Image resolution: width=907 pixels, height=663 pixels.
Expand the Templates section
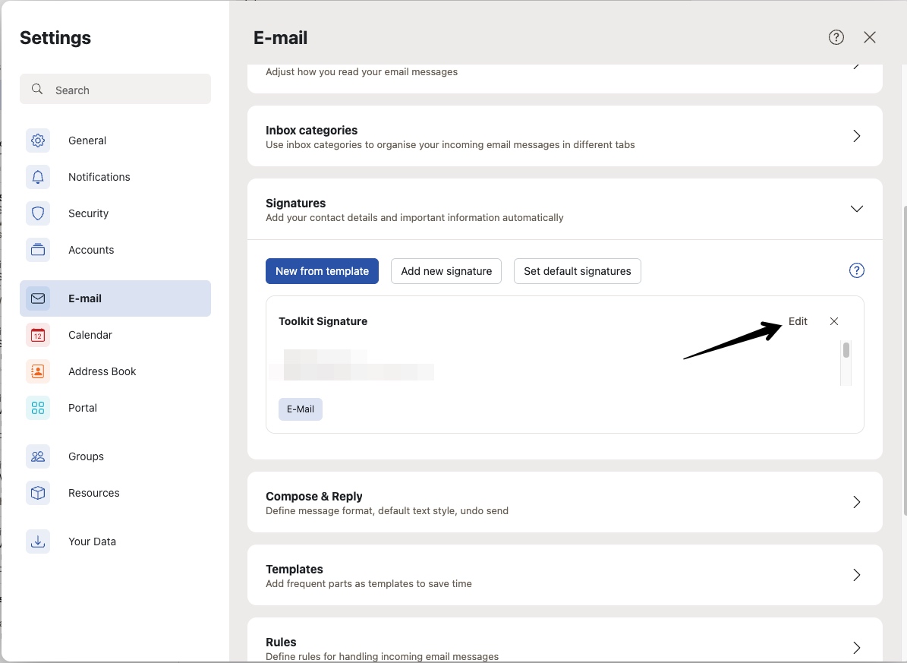click(x=856, y=575)
